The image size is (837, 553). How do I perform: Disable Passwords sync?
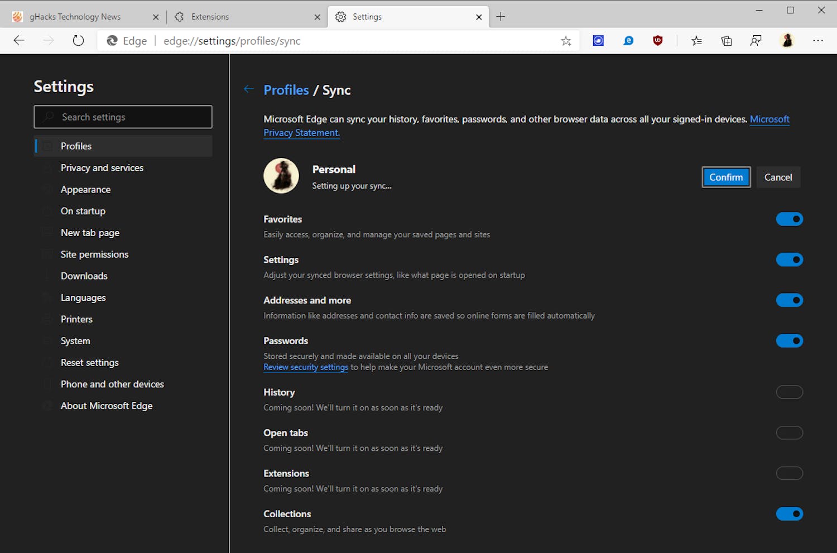789,340
